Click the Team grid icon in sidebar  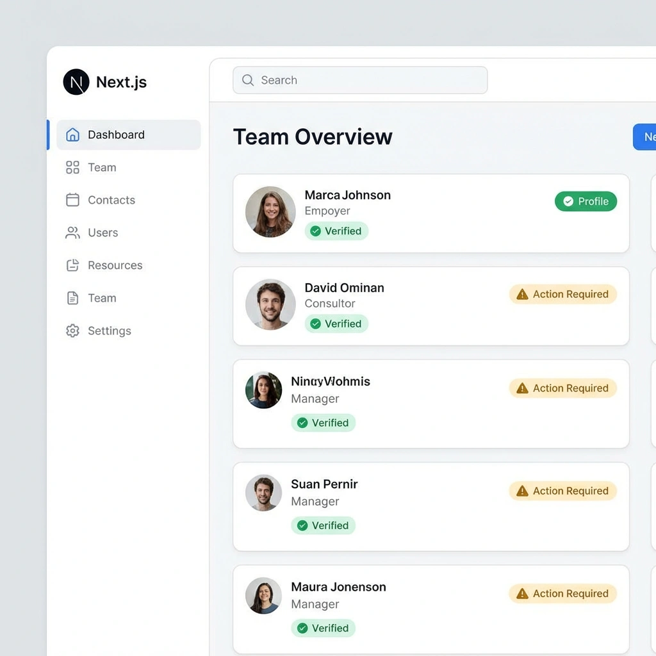pyautogui.click(x=71, y=167)
